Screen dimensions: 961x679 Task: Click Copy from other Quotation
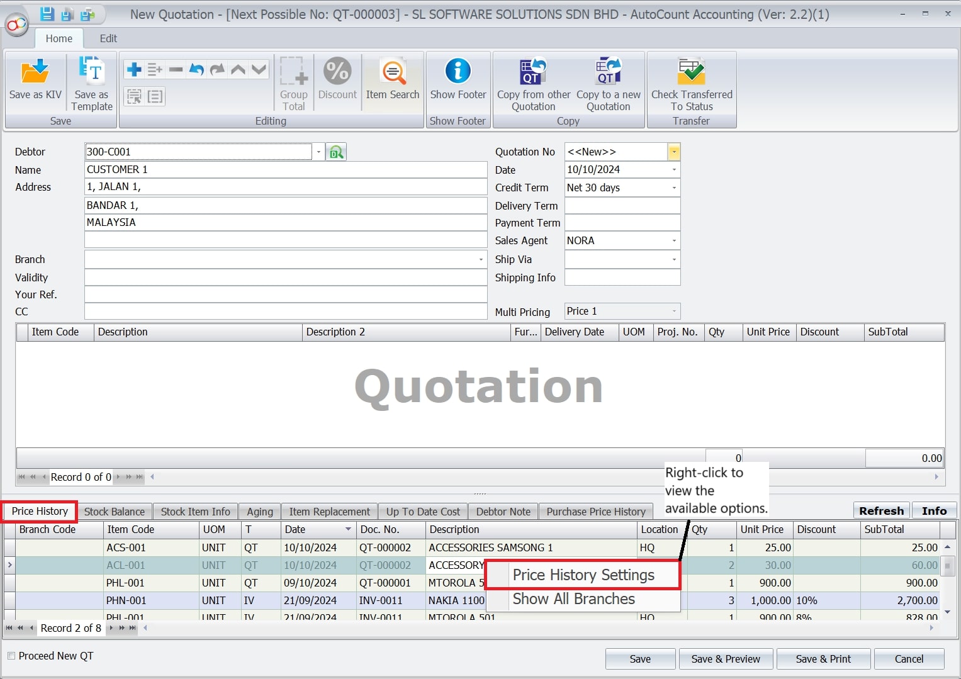tap(532, 82)
